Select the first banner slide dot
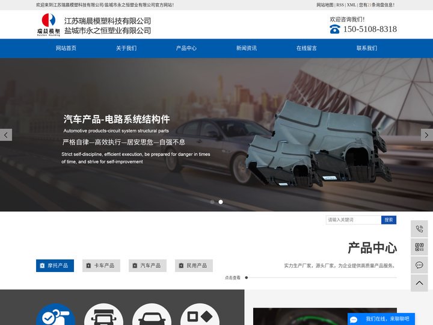 point(212,202)
